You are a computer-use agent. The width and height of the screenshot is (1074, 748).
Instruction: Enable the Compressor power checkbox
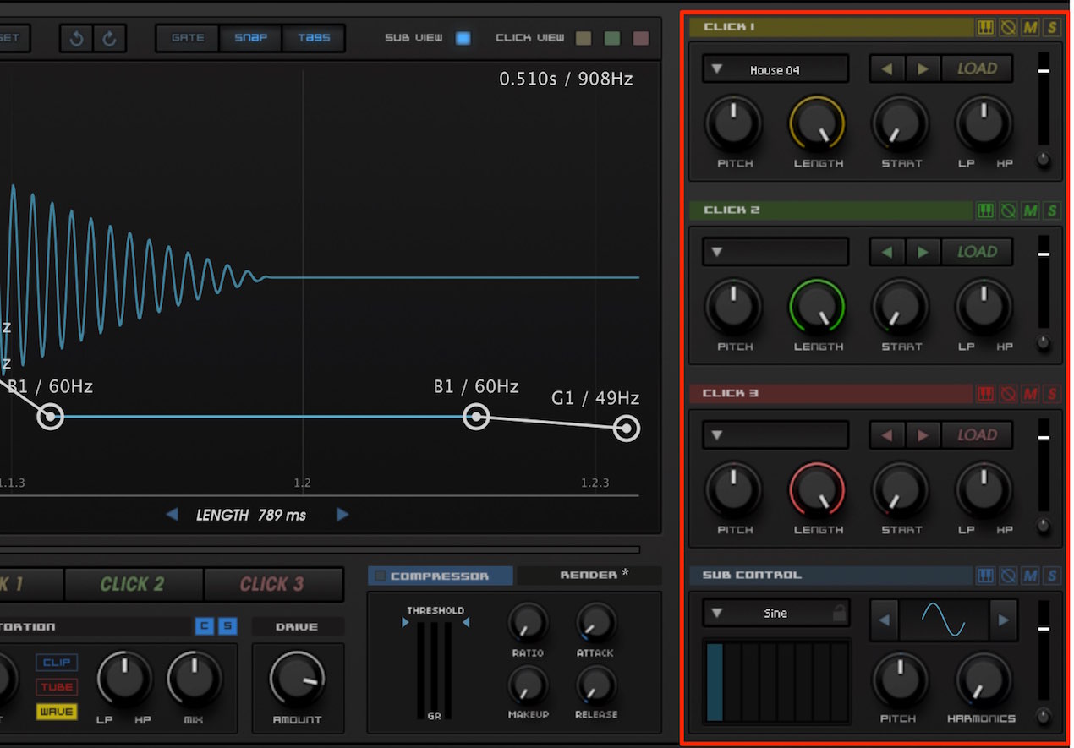(x=380, y=576)
